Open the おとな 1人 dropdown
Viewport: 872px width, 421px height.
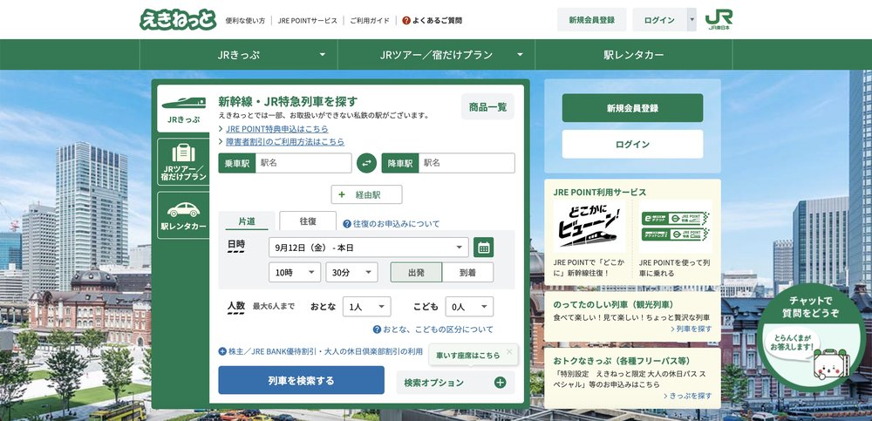pyautogui.click(x=366, y=307)
